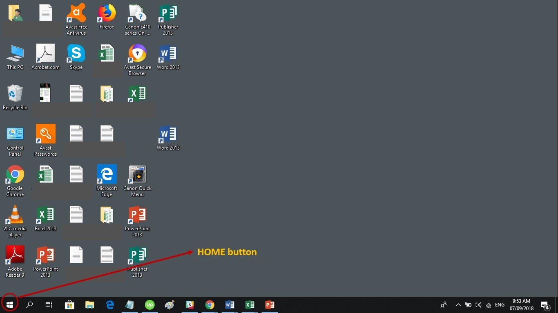Screen dimensions: 558x313
Task: Click the Acrobat.com desktop shortcut
Action: click(45, 57)
